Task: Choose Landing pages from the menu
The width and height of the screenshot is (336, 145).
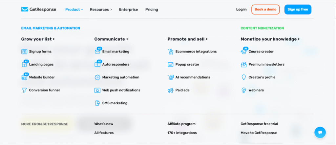Action: 41,65
